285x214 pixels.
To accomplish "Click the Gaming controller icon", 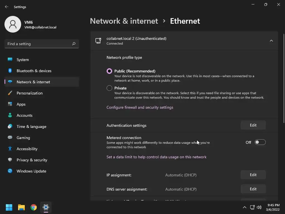I will pyautogui.click(x=10, y=138).
